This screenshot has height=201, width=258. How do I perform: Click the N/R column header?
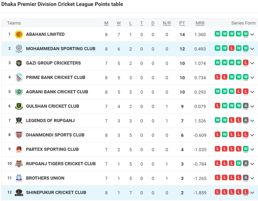coord(167,23)
